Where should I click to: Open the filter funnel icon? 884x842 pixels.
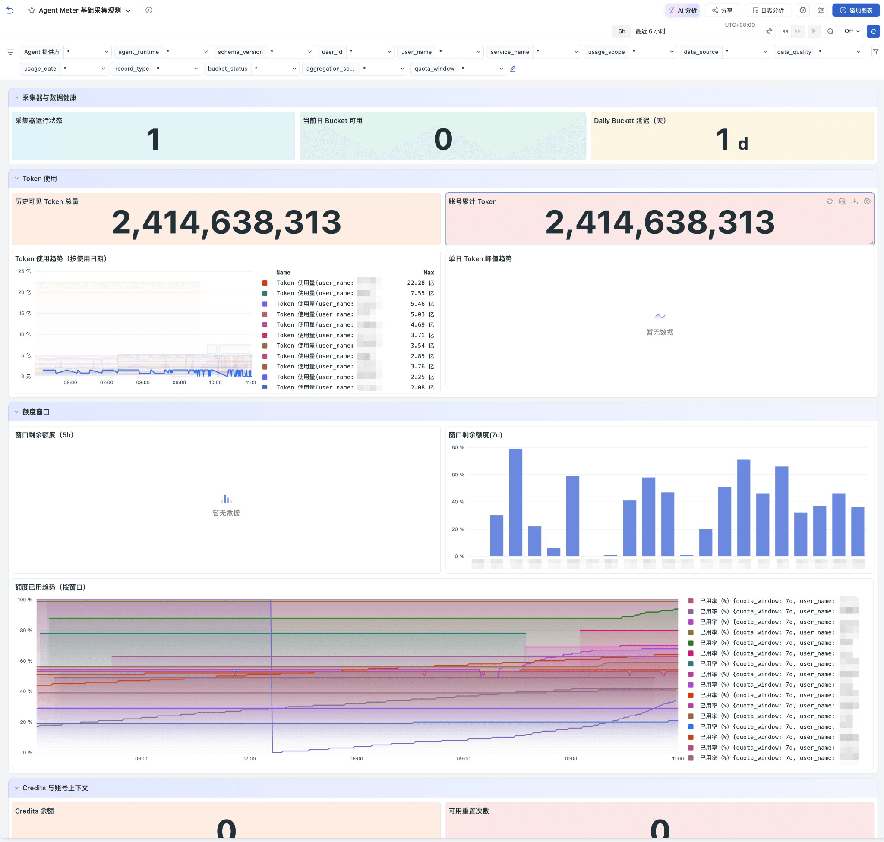[x=875, y=52]
